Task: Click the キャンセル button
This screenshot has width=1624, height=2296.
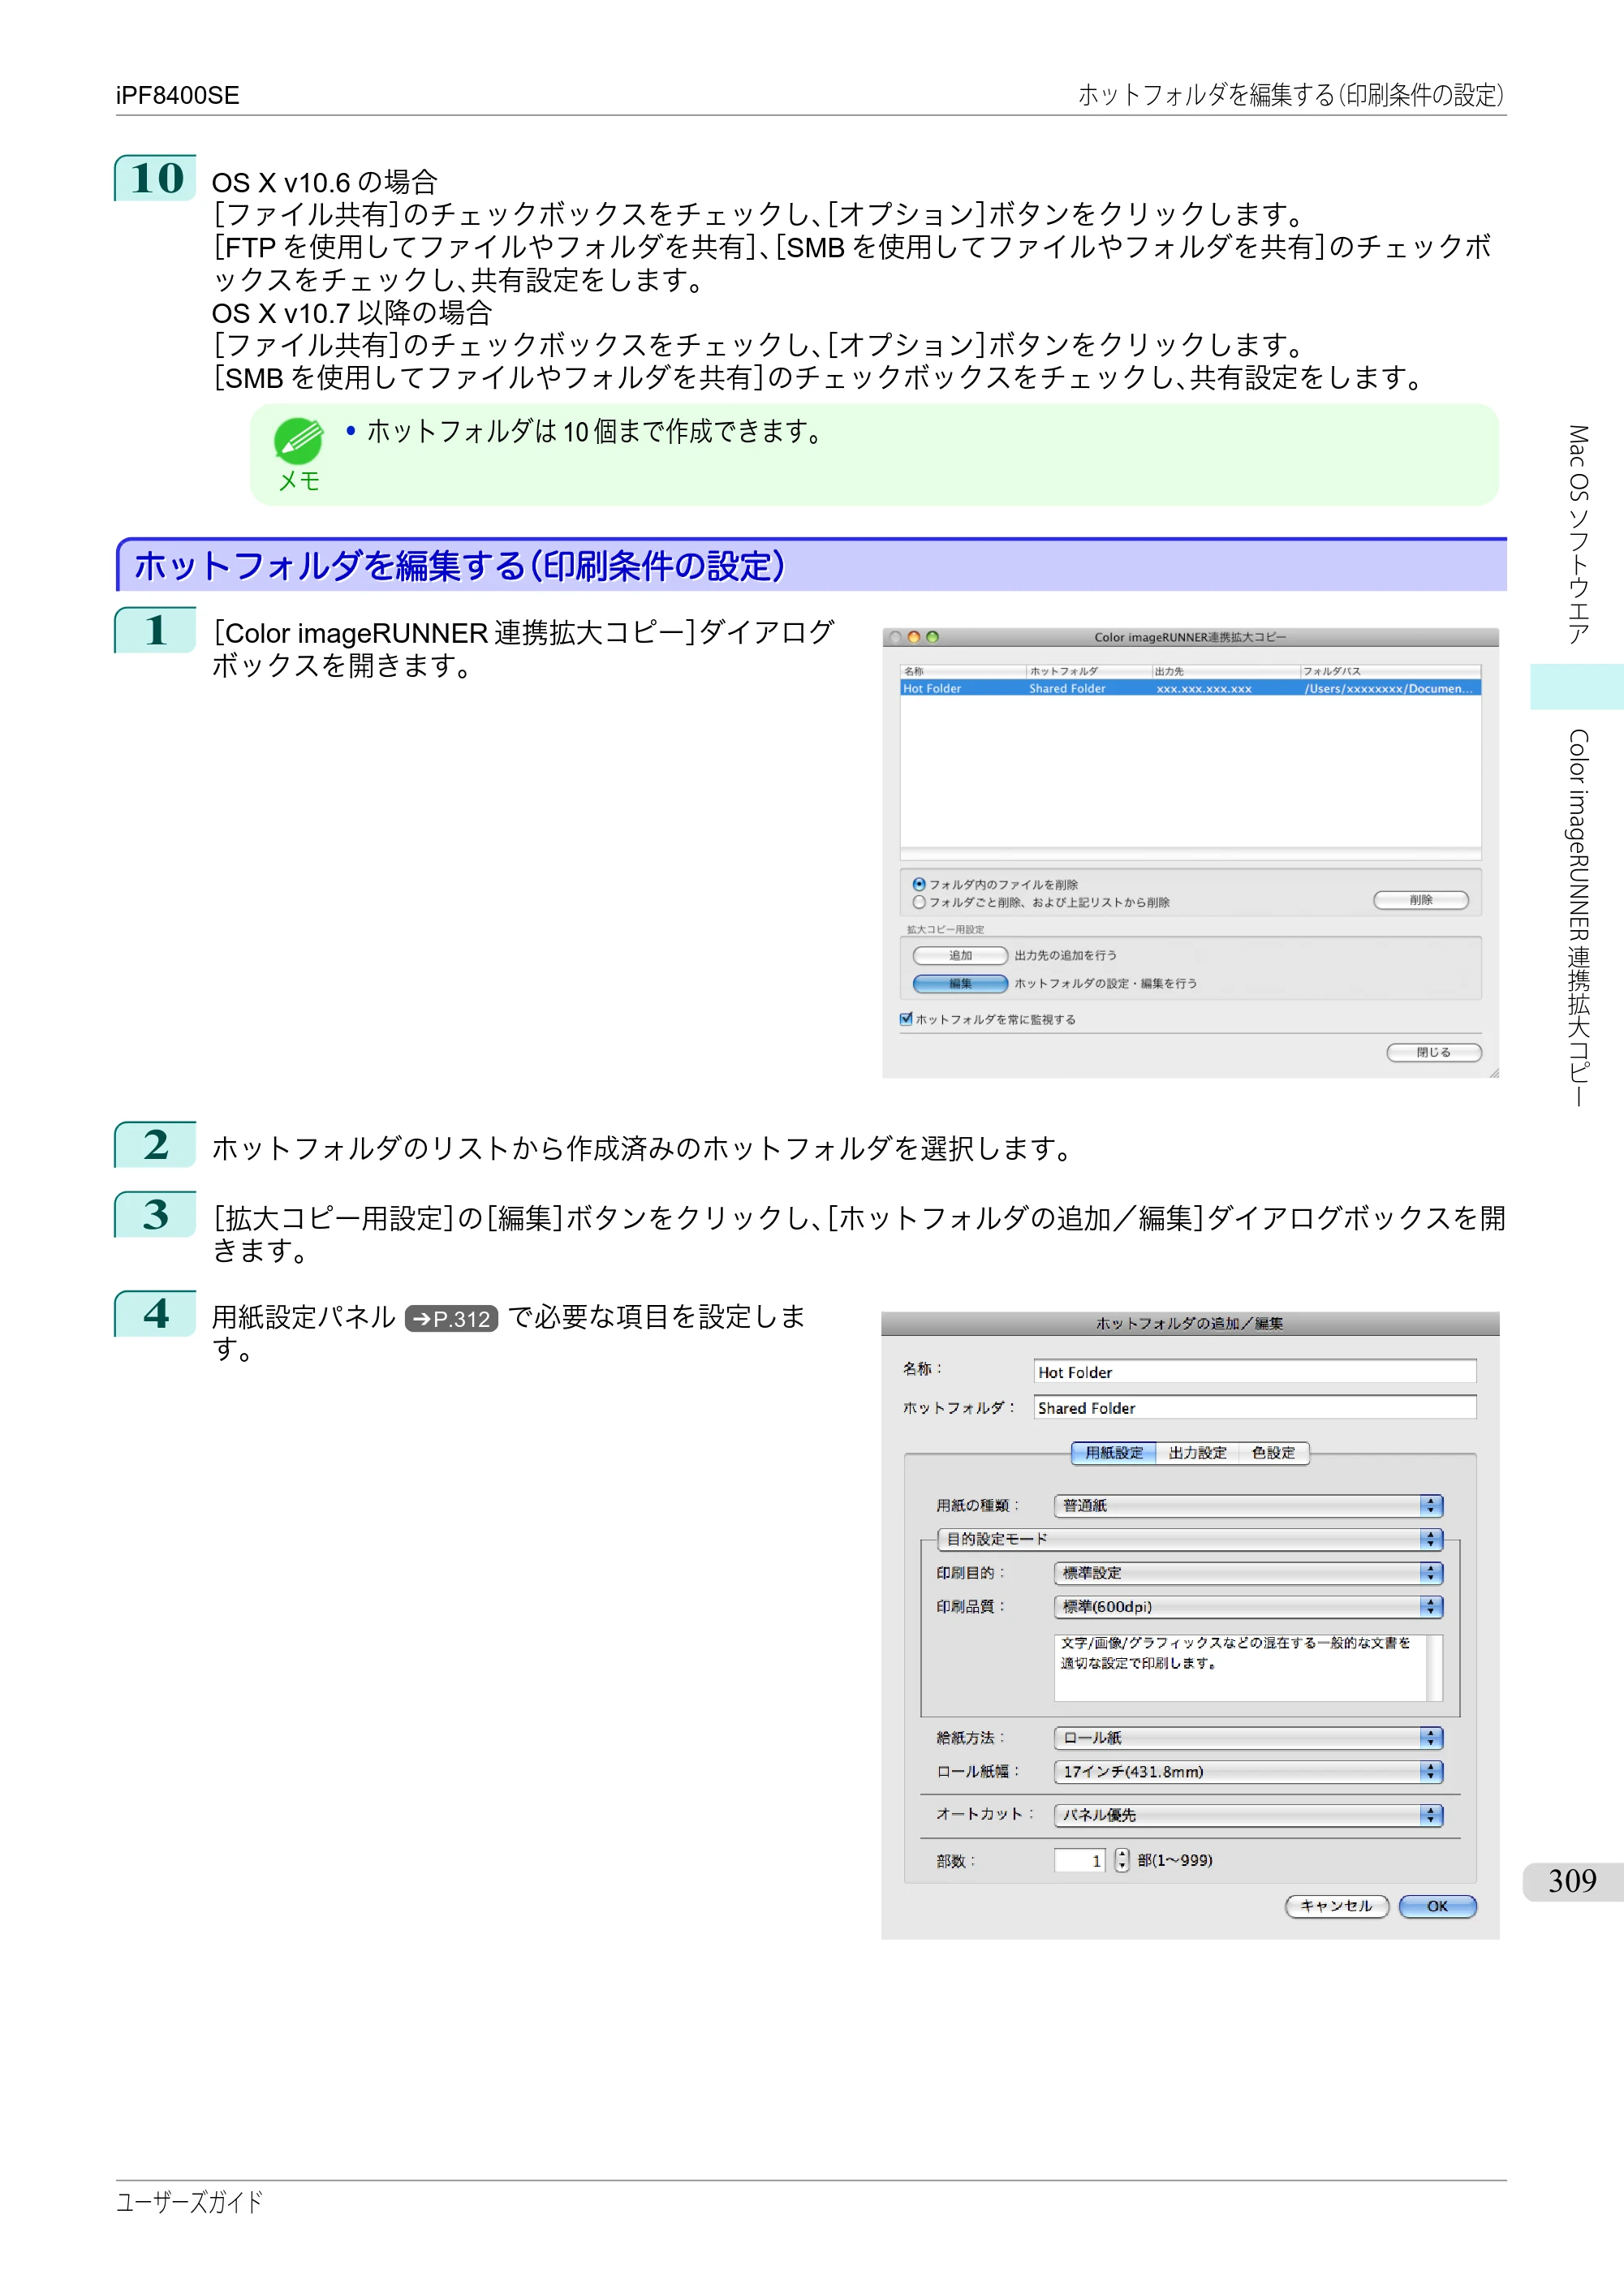Action: tap(1336, 1906)
